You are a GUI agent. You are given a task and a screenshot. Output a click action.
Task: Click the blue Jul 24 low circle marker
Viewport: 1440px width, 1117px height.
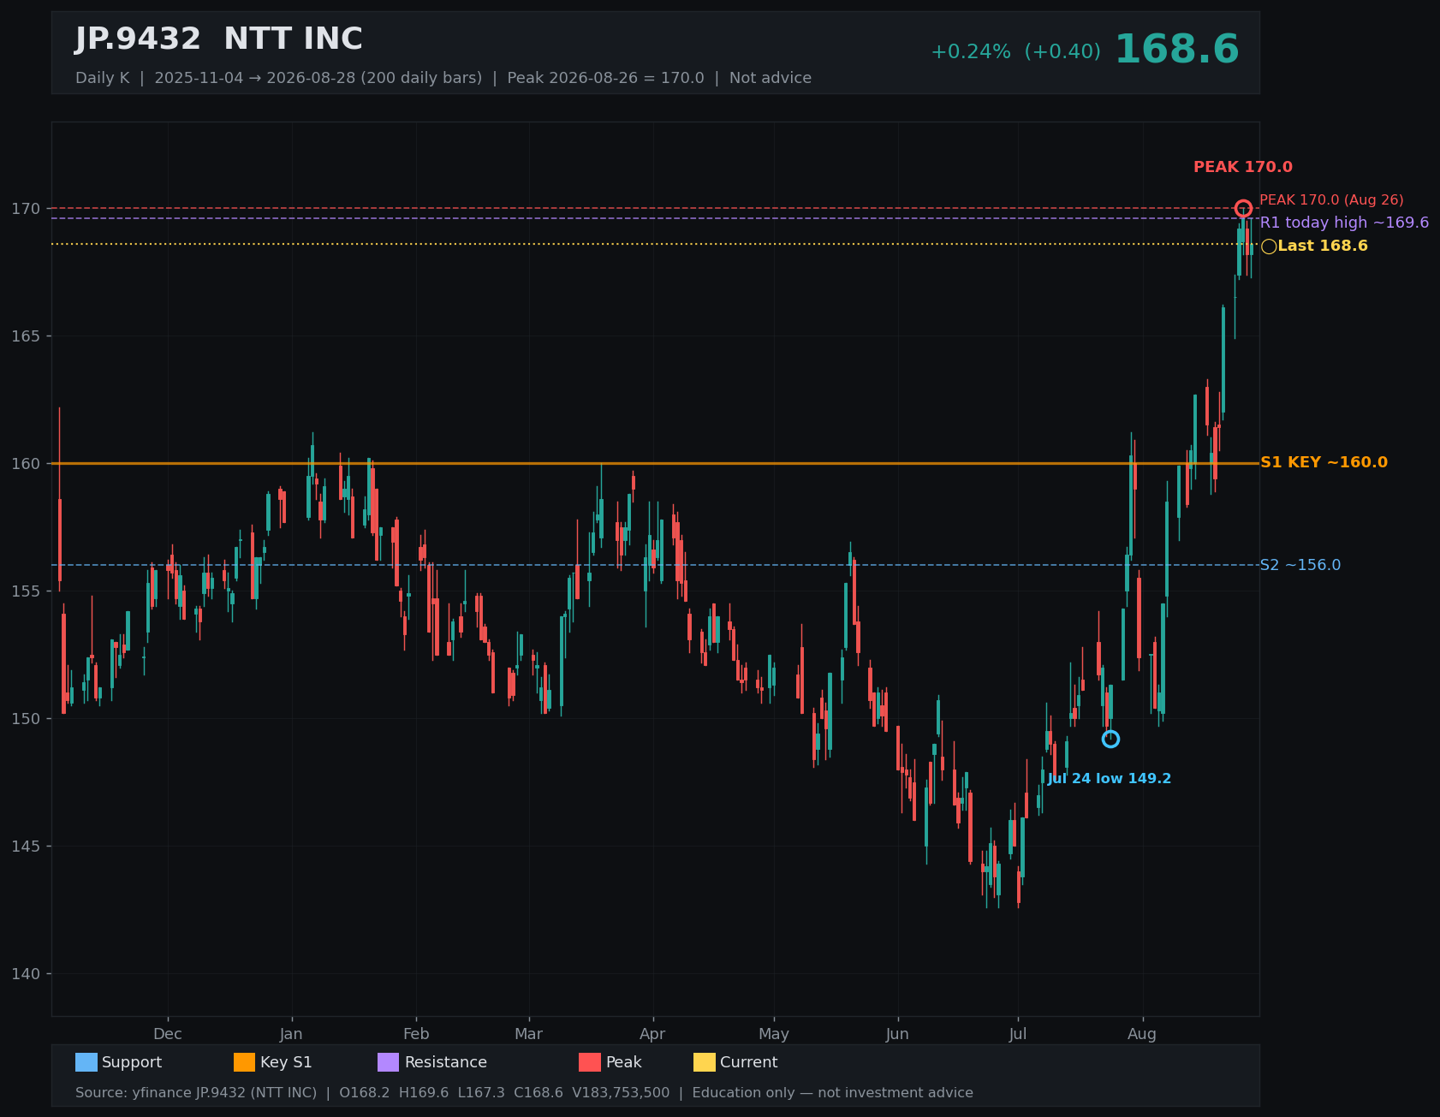pyautogui.click(x=1110, y=739)
